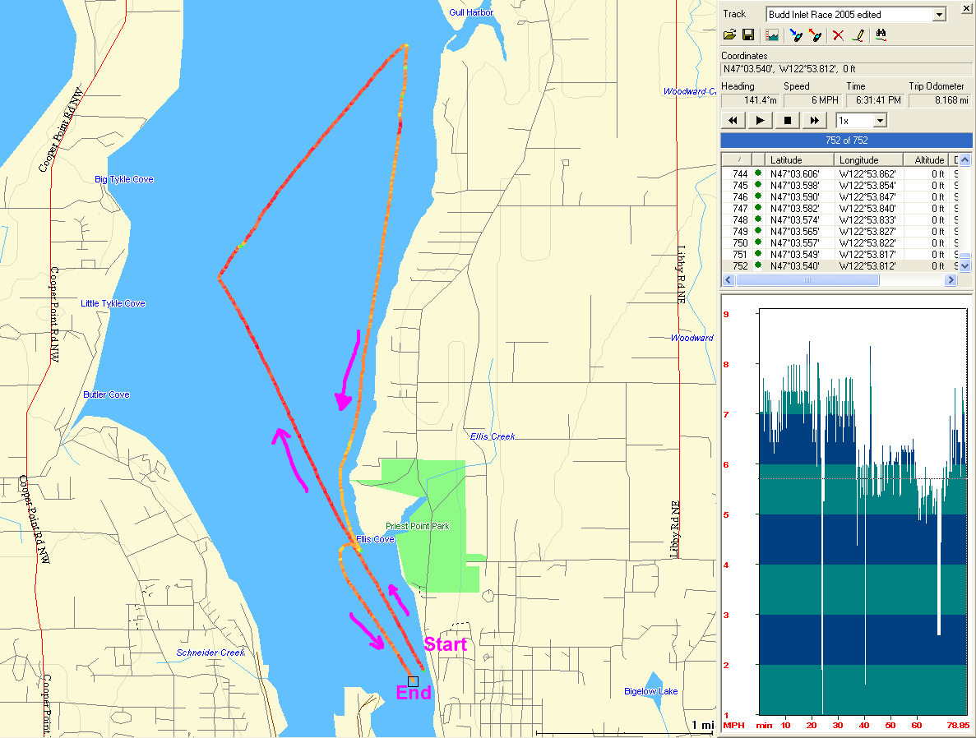Click the rewind playback button
This screenshot has height=738, width=976.
(x=733, y=121)
